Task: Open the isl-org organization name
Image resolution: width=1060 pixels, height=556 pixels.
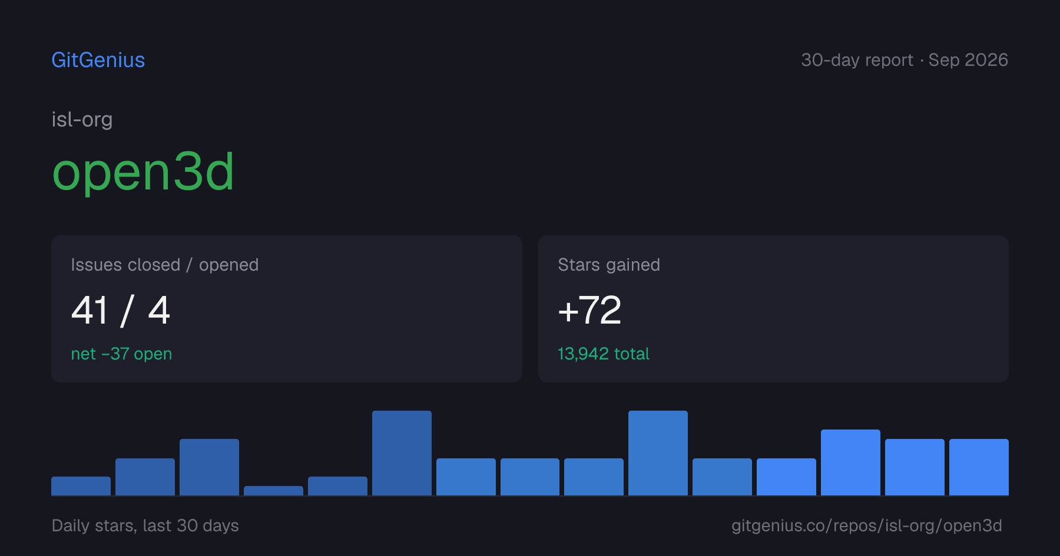Action: pyautogui.click(x=82, y=119)
